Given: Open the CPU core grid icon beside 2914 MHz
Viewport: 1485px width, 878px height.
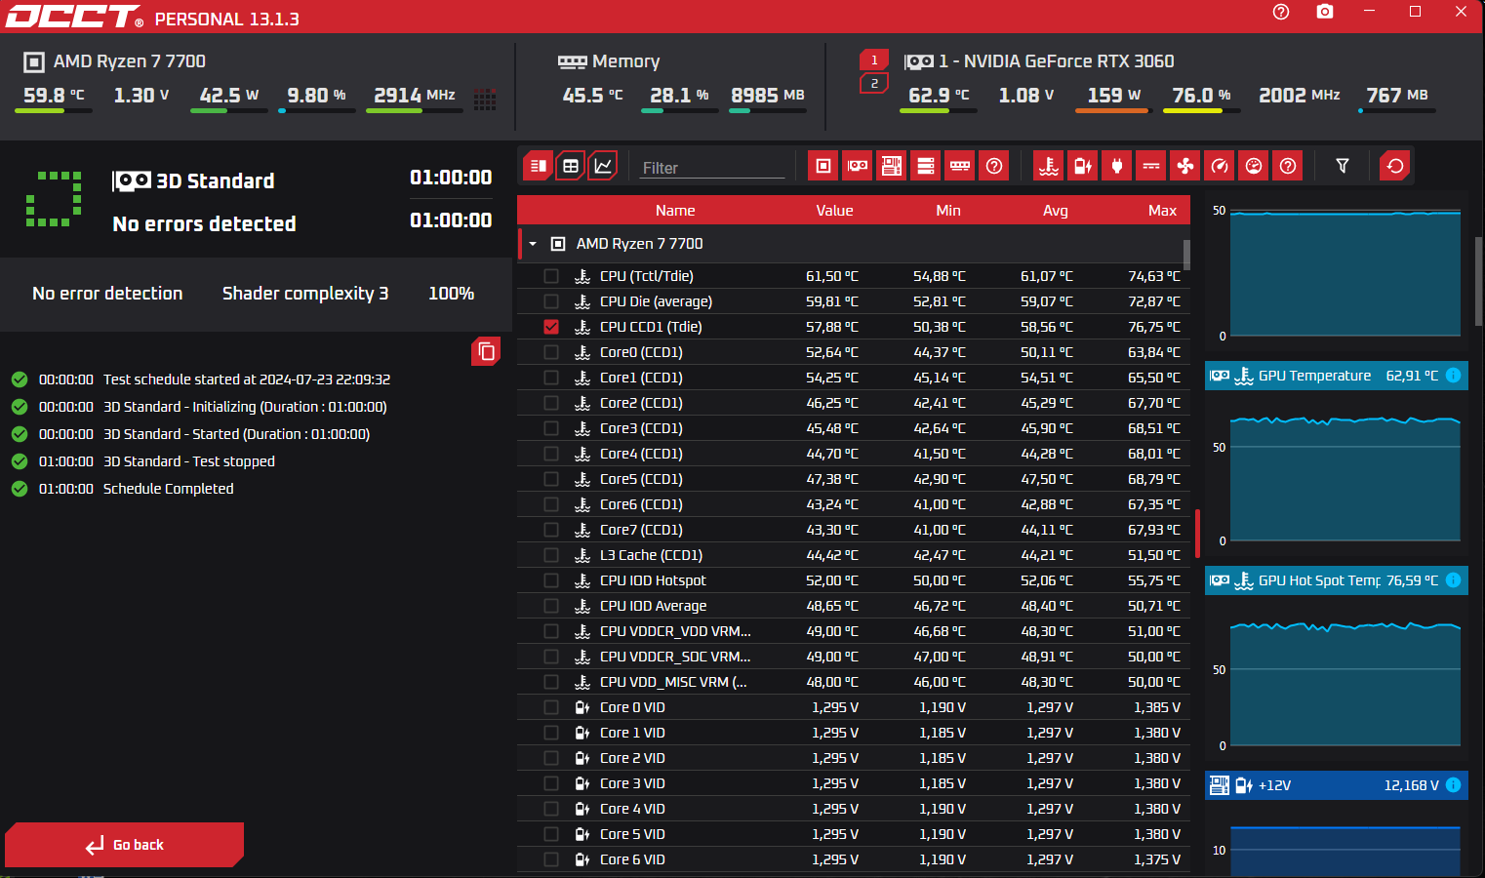Looking at the screenshot, I should click(x=485, y=99).
